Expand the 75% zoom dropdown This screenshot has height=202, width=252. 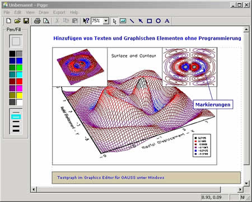tap(106, 21)
